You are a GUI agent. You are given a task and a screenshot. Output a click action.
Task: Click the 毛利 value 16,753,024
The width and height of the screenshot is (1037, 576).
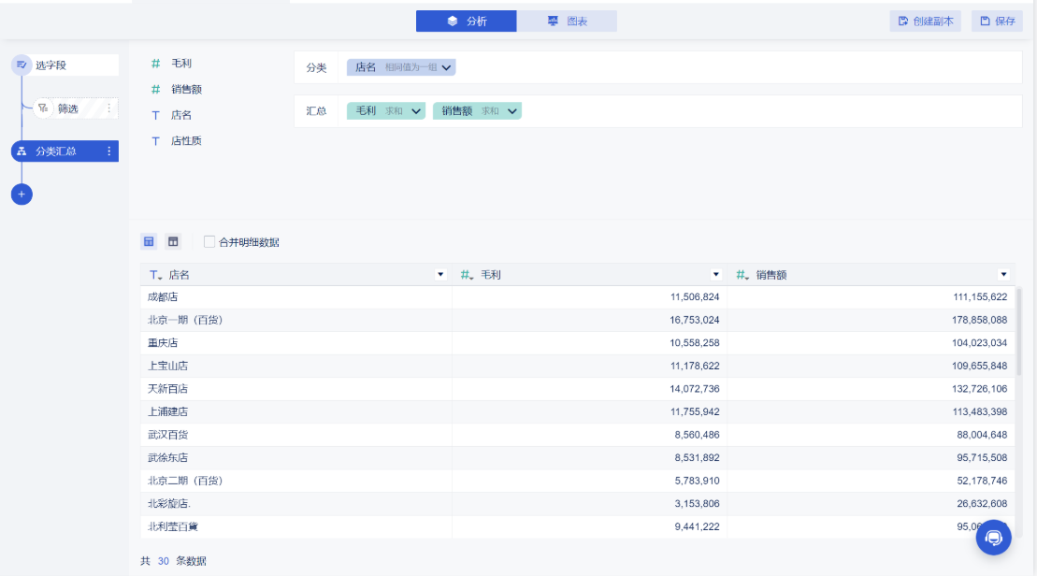point(695,320)
